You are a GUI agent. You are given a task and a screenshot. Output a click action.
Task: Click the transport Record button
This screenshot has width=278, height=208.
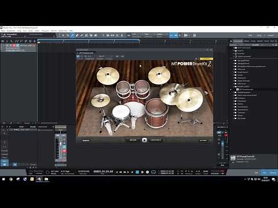point(147,172)
